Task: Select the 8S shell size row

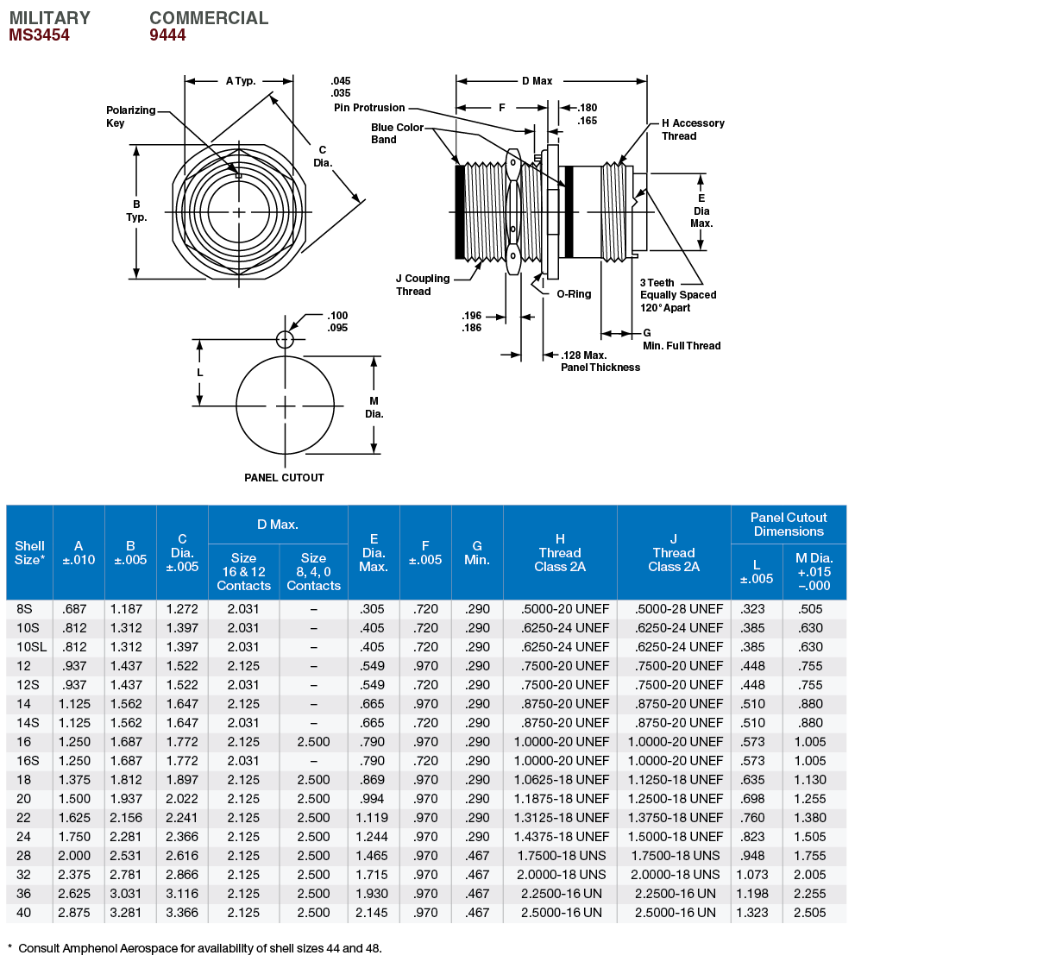Action: (24, 609)
